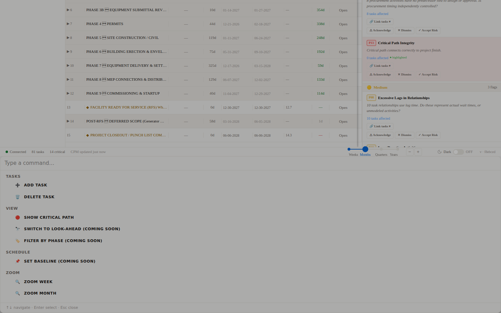Click the telescope icon for Look-Ahead
The height and width of the screenshot is (313, 501).
(x=18, y=229)
